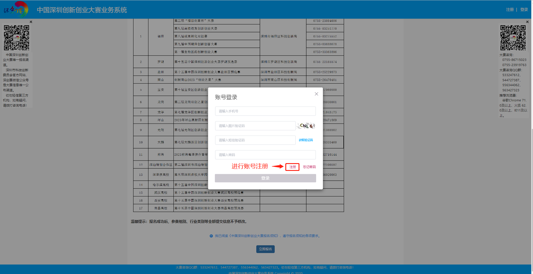Click the 西安高校 cell in table
533x274 pixels.
coord(161,200)
